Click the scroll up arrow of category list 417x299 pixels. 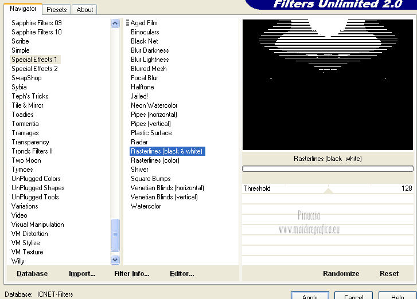pos(115,23)
